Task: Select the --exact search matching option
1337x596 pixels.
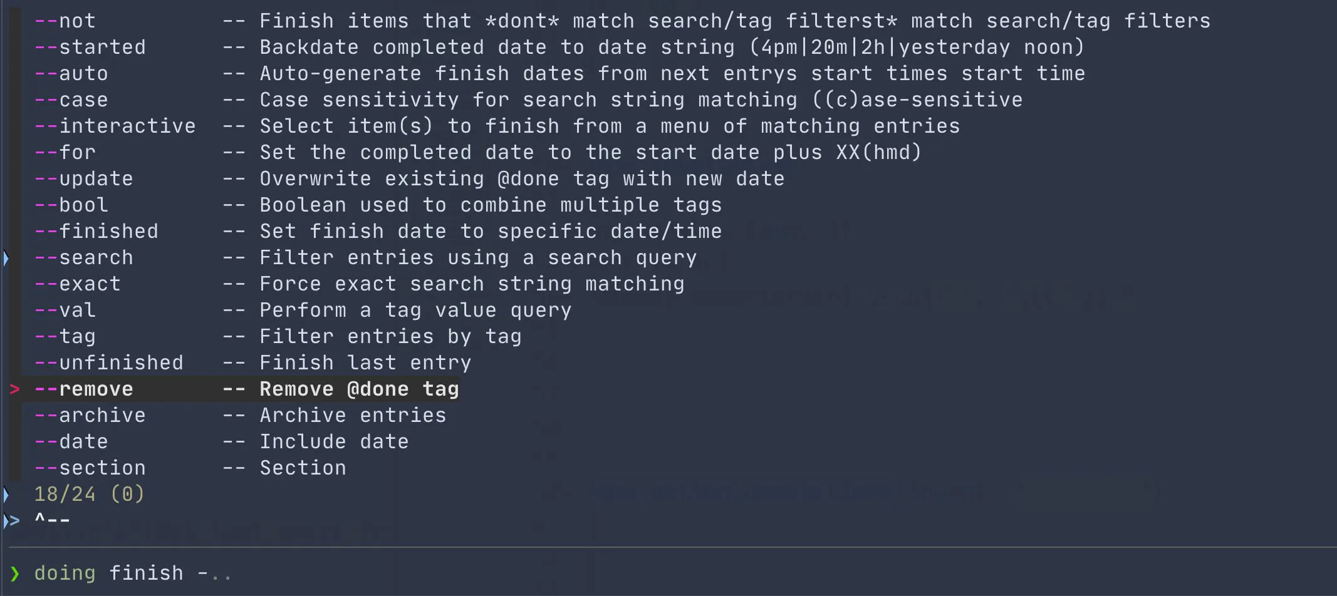Action: pos(78,284)
